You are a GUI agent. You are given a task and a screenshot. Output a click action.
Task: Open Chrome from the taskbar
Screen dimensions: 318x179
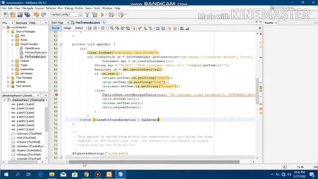(86, 175)
